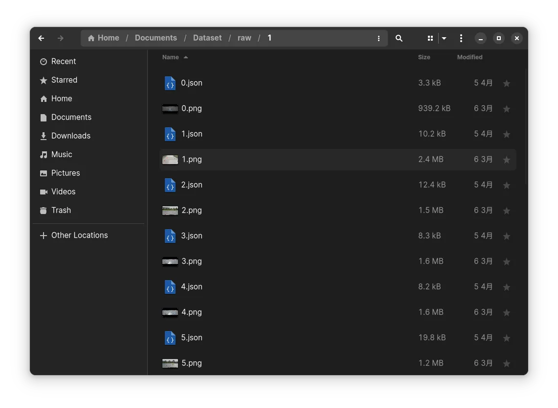Select the 2.png thumbnail
The width and height of the screenshot is (558, 408).
point(170,211)
